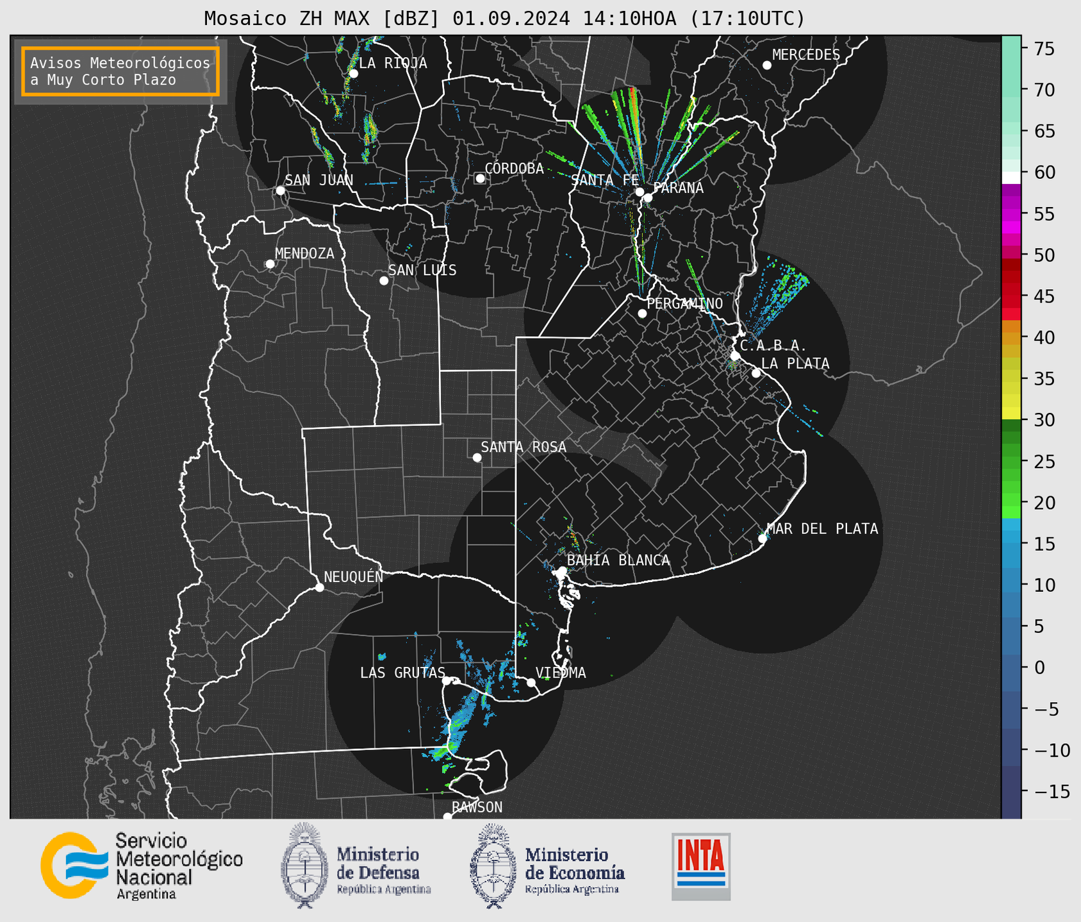Select the Pergamino city marker dot
Viewport: 1081px width, 922px height.
[x=642, y=314]
